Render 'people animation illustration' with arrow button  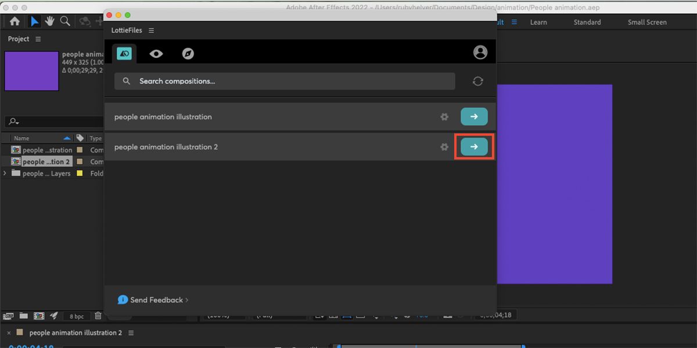[x=474, y=117]
